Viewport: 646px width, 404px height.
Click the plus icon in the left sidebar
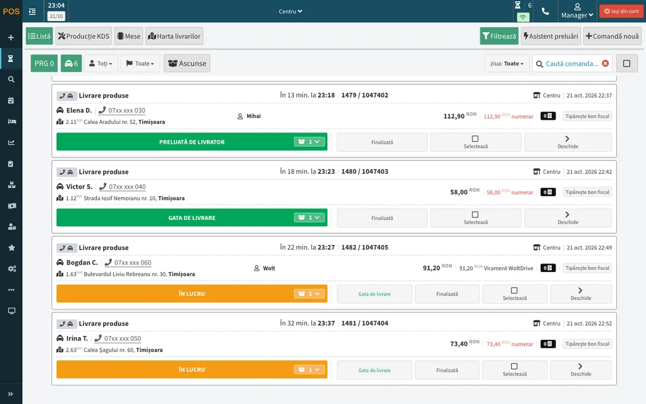tap(11, 38)
